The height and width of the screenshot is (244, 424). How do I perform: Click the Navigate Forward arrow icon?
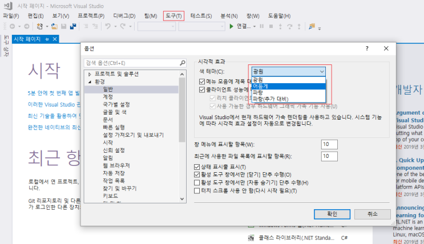[26, 26]
